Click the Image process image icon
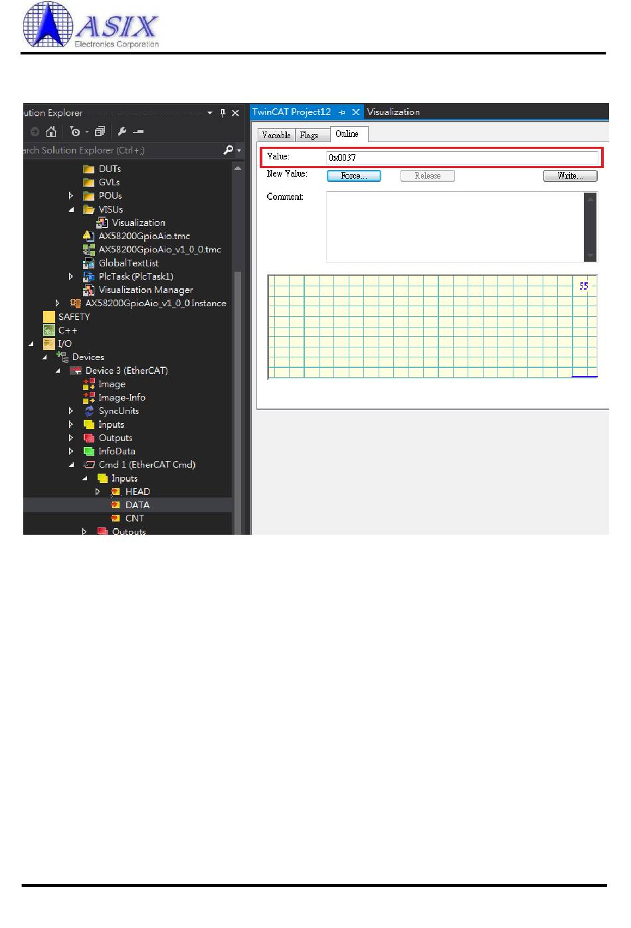The image size is (631, 928). pos(88,384)
